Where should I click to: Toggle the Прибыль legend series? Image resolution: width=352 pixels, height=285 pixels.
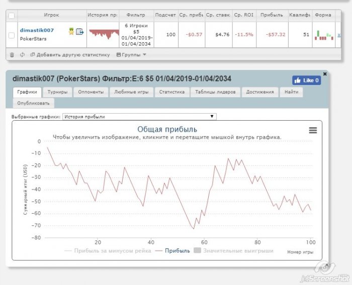pyautogui.click(x=172, y=251)
